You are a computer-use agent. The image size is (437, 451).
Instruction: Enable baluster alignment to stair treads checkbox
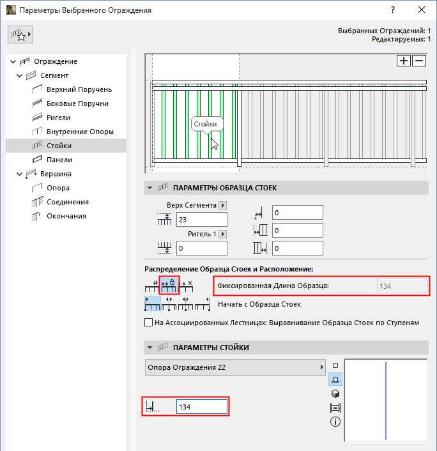[x=148, y=323]
